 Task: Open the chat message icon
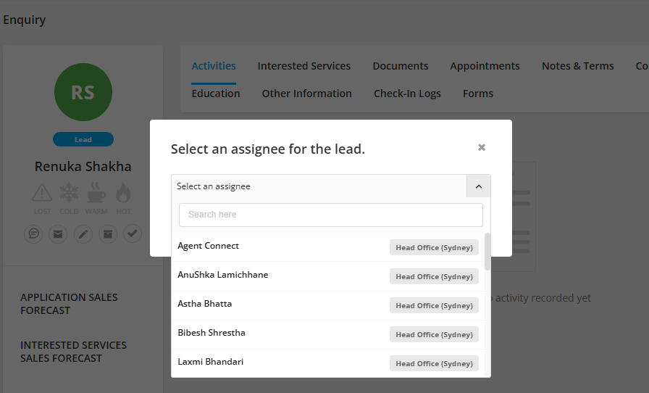click(x=33, y=233)
